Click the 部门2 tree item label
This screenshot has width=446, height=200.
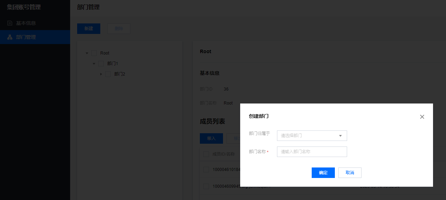120,74
